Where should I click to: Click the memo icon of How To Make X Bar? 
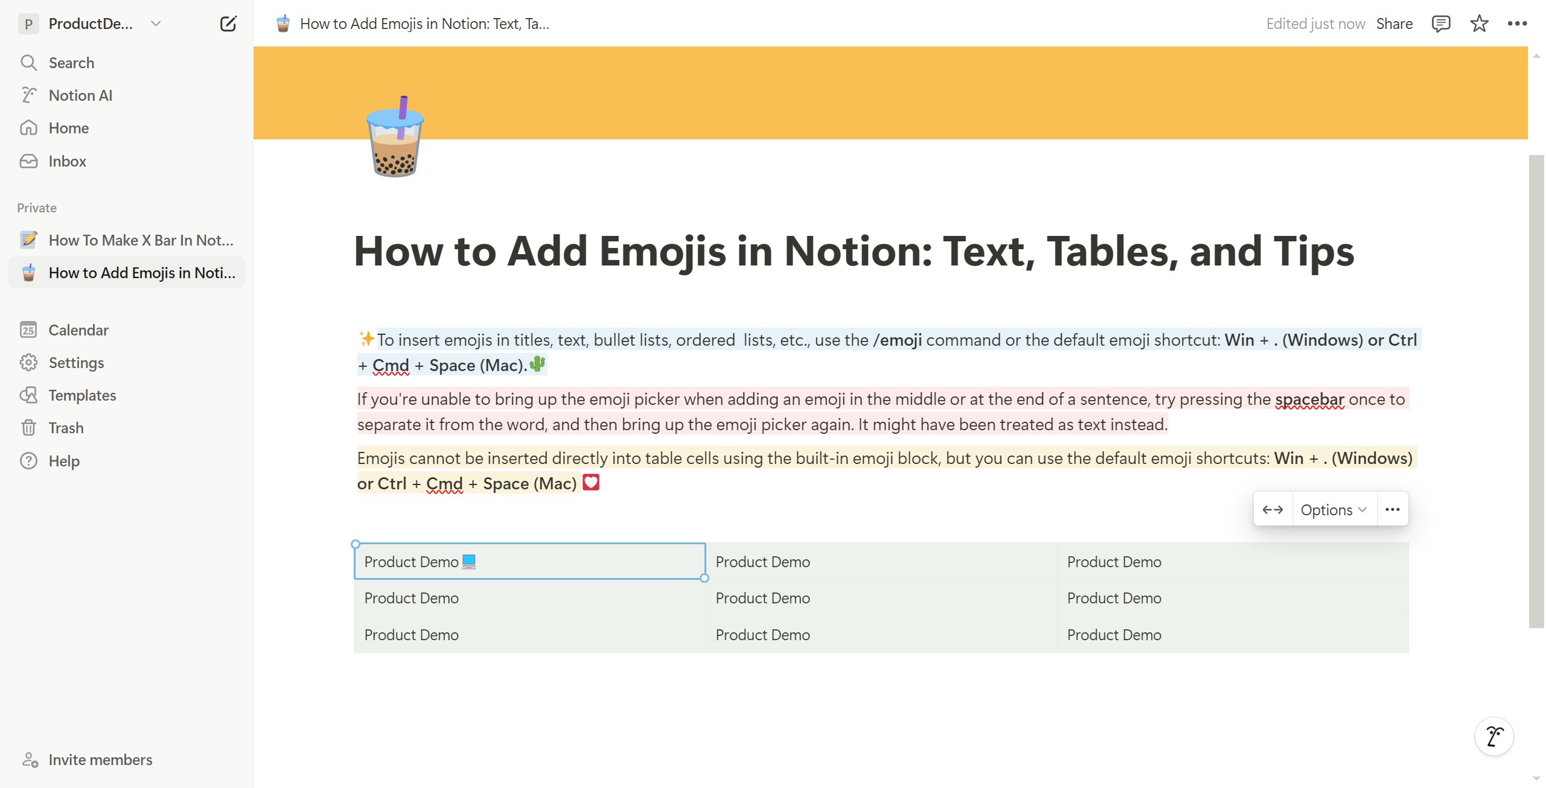[x=28, y=240]
